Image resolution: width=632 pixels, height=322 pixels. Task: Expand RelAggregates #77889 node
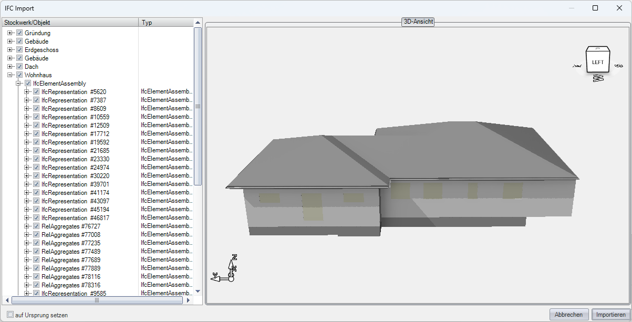coord(27,268)
